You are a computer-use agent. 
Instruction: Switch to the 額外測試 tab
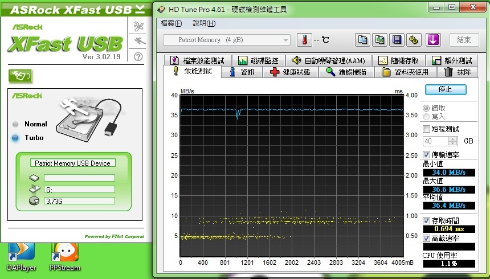(x=452, y=60)
